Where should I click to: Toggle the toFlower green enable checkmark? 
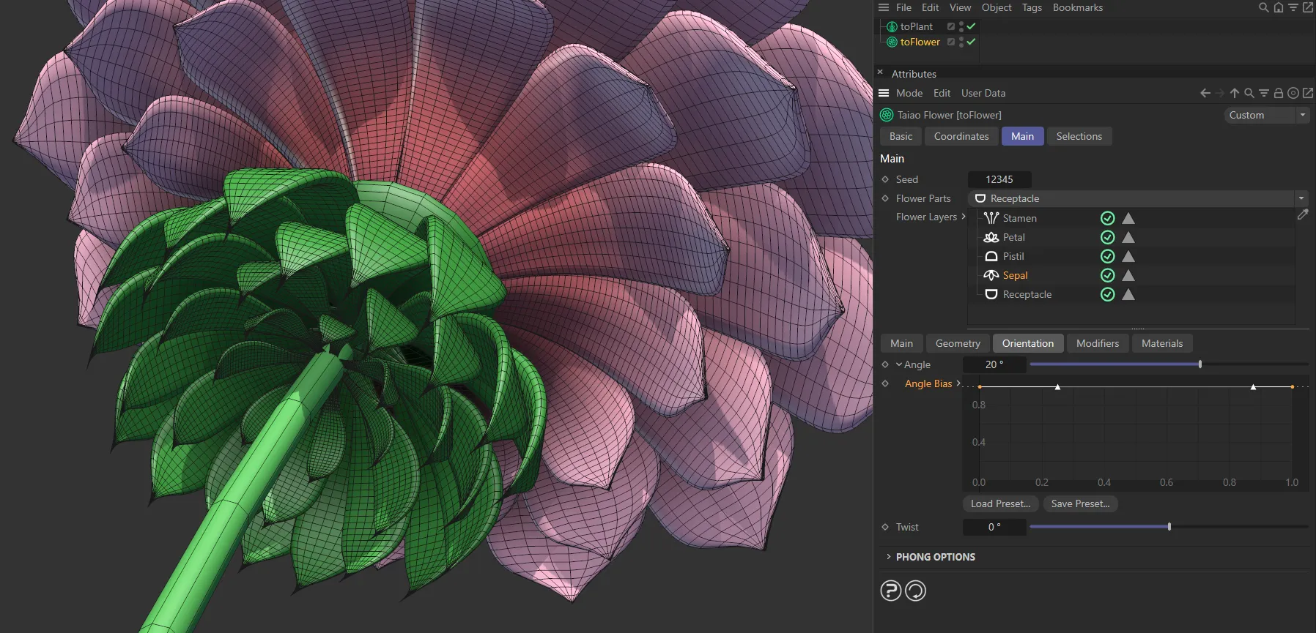pos(971,42)
